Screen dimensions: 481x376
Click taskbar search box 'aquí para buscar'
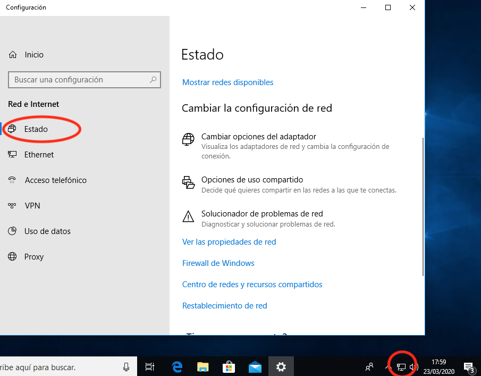[x=69, y=366]
